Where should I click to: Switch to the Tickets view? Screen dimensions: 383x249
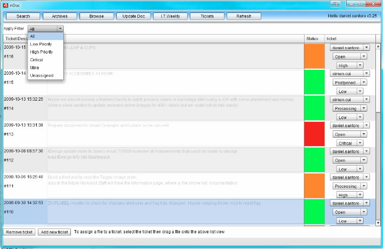207,16
